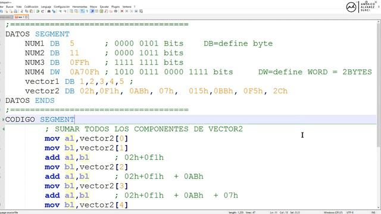Click the Print toolbar icon

pyautogui.click(x=15, y=11)
